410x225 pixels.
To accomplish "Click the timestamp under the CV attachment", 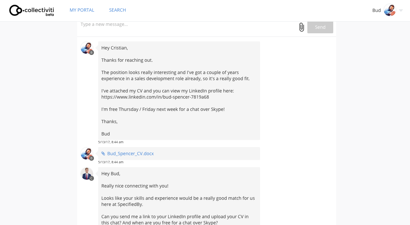I will pyautogui.click(x=111, y=162).
